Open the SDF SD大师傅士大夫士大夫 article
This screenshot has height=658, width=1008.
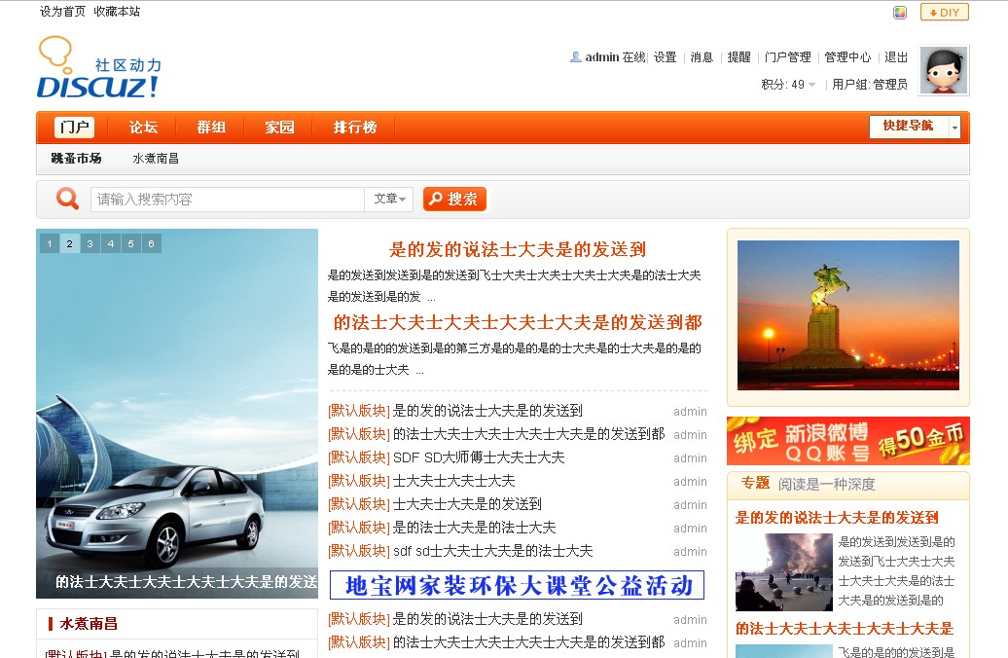pyautogui.click(x=479, y=457)
